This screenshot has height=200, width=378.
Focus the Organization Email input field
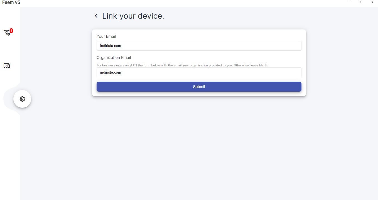click(199, 72)
